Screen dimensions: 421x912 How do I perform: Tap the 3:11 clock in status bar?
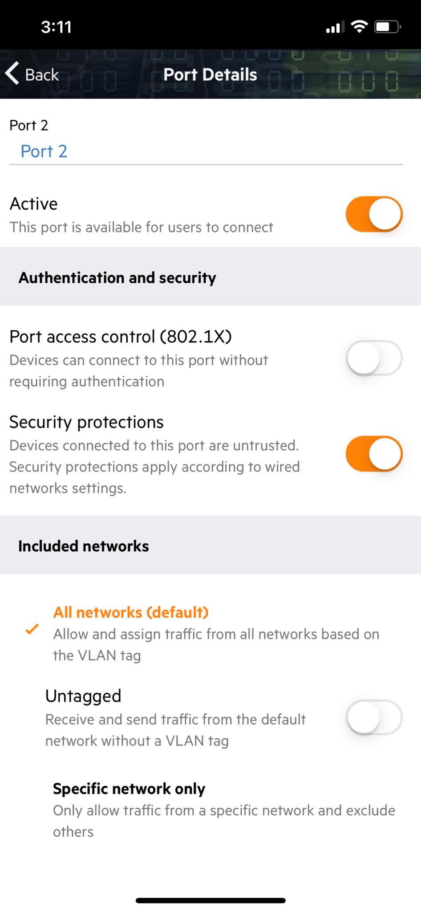click(x=56, y=27)
